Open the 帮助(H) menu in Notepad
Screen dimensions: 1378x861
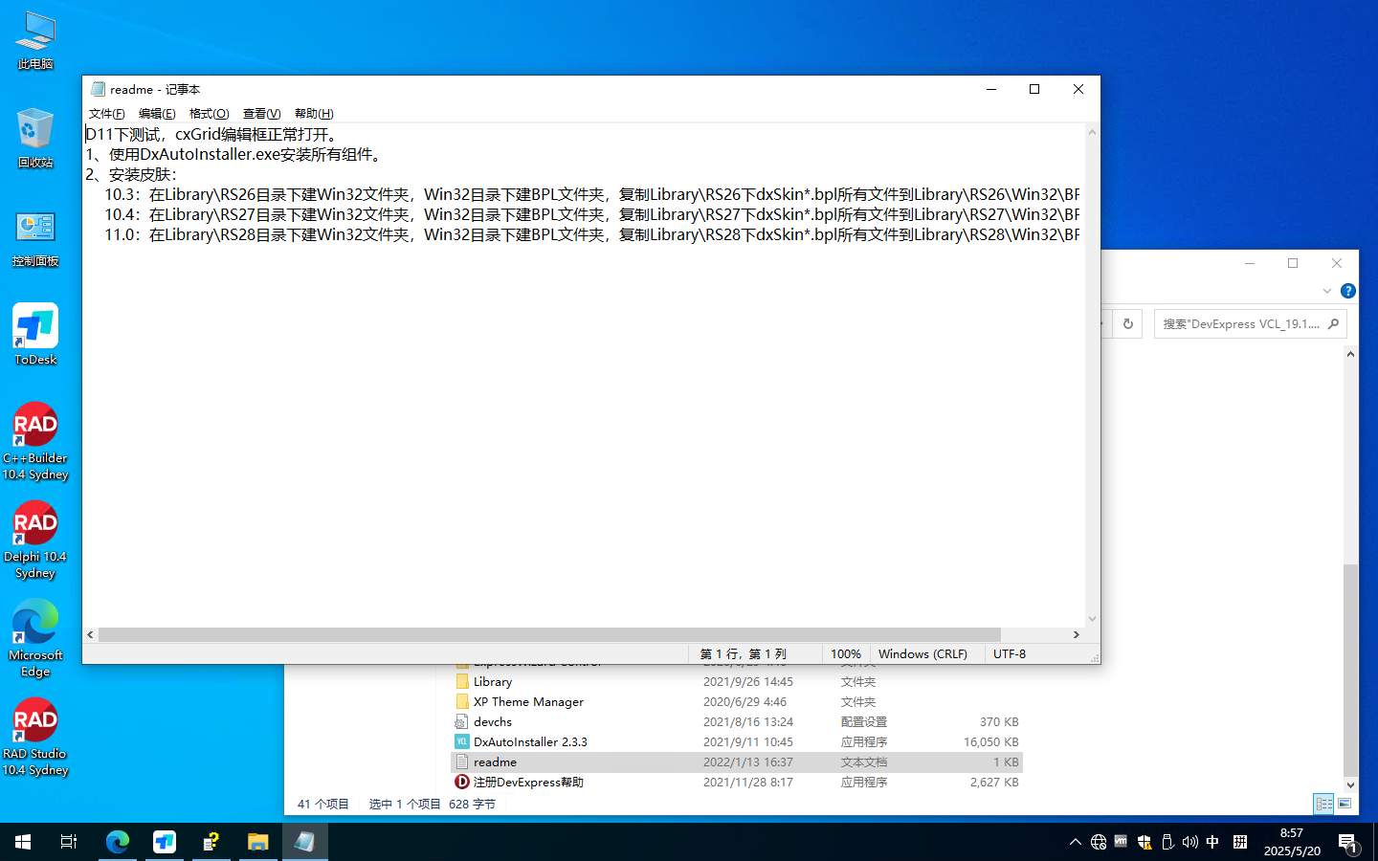pyautogui.click(x=314, y=113)
